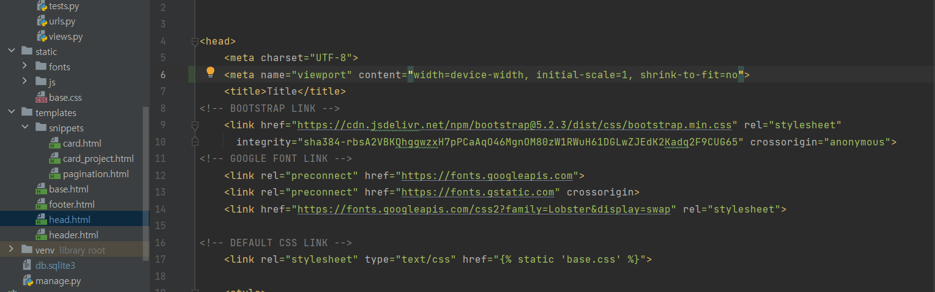Click the manage.py Python file icon
The width and height of the screenshot is (935, 292).
28,281
